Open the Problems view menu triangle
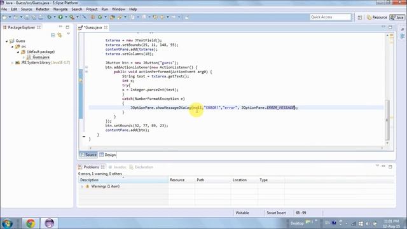Viewport: 407px width, 229px height. pyautogui.click(x=377, y=165)
